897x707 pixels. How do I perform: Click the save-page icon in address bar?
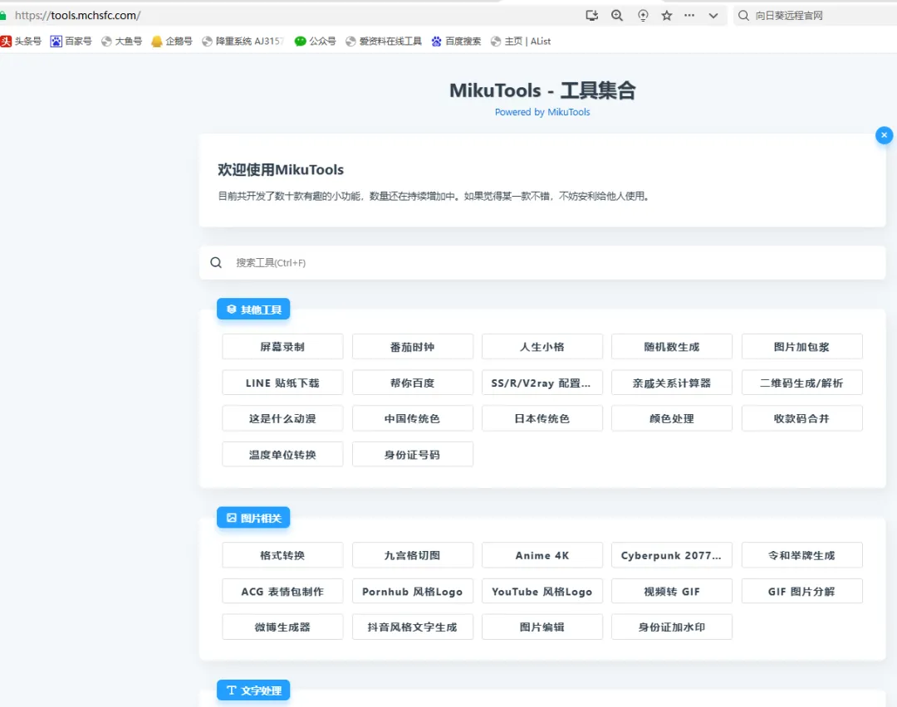[592, 16]
